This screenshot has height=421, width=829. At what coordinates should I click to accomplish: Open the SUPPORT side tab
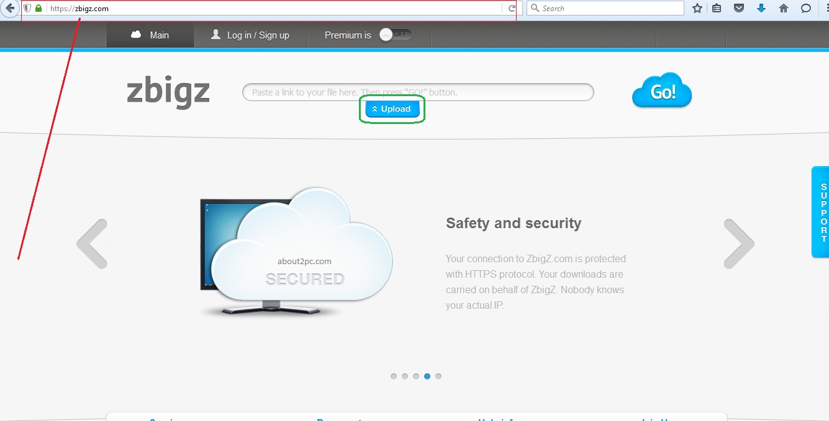(820, 212)
